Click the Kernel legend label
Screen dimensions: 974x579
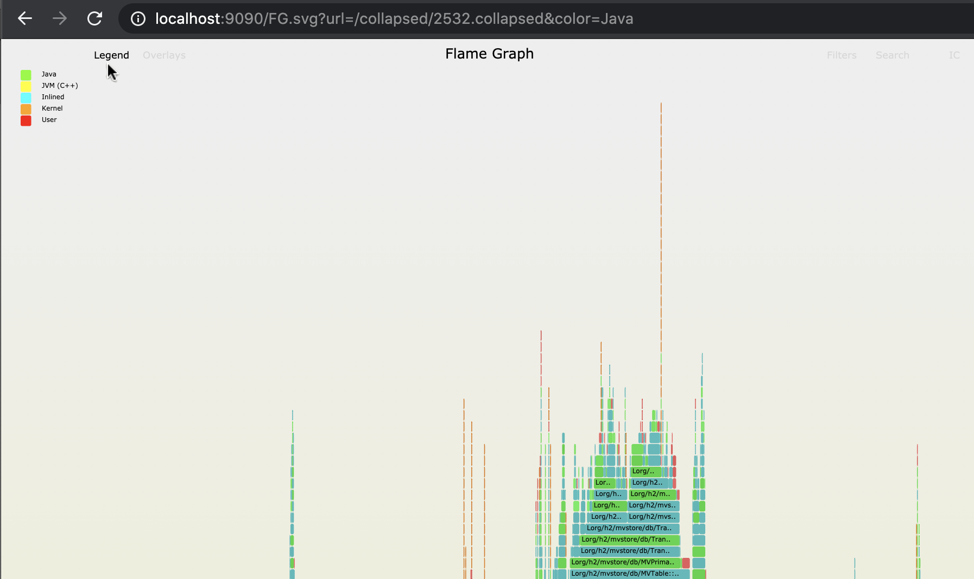[x=52, y=108]
